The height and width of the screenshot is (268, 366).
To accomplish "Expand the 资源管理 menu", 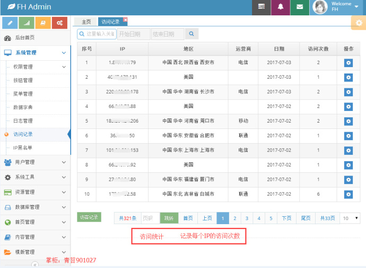I will tap(35, 192).
